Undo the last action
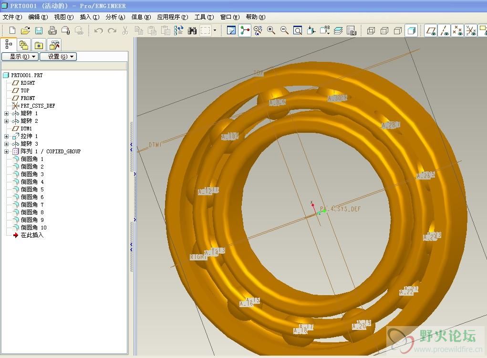Screen dimensions: 487x358 [x=98, y=30]
